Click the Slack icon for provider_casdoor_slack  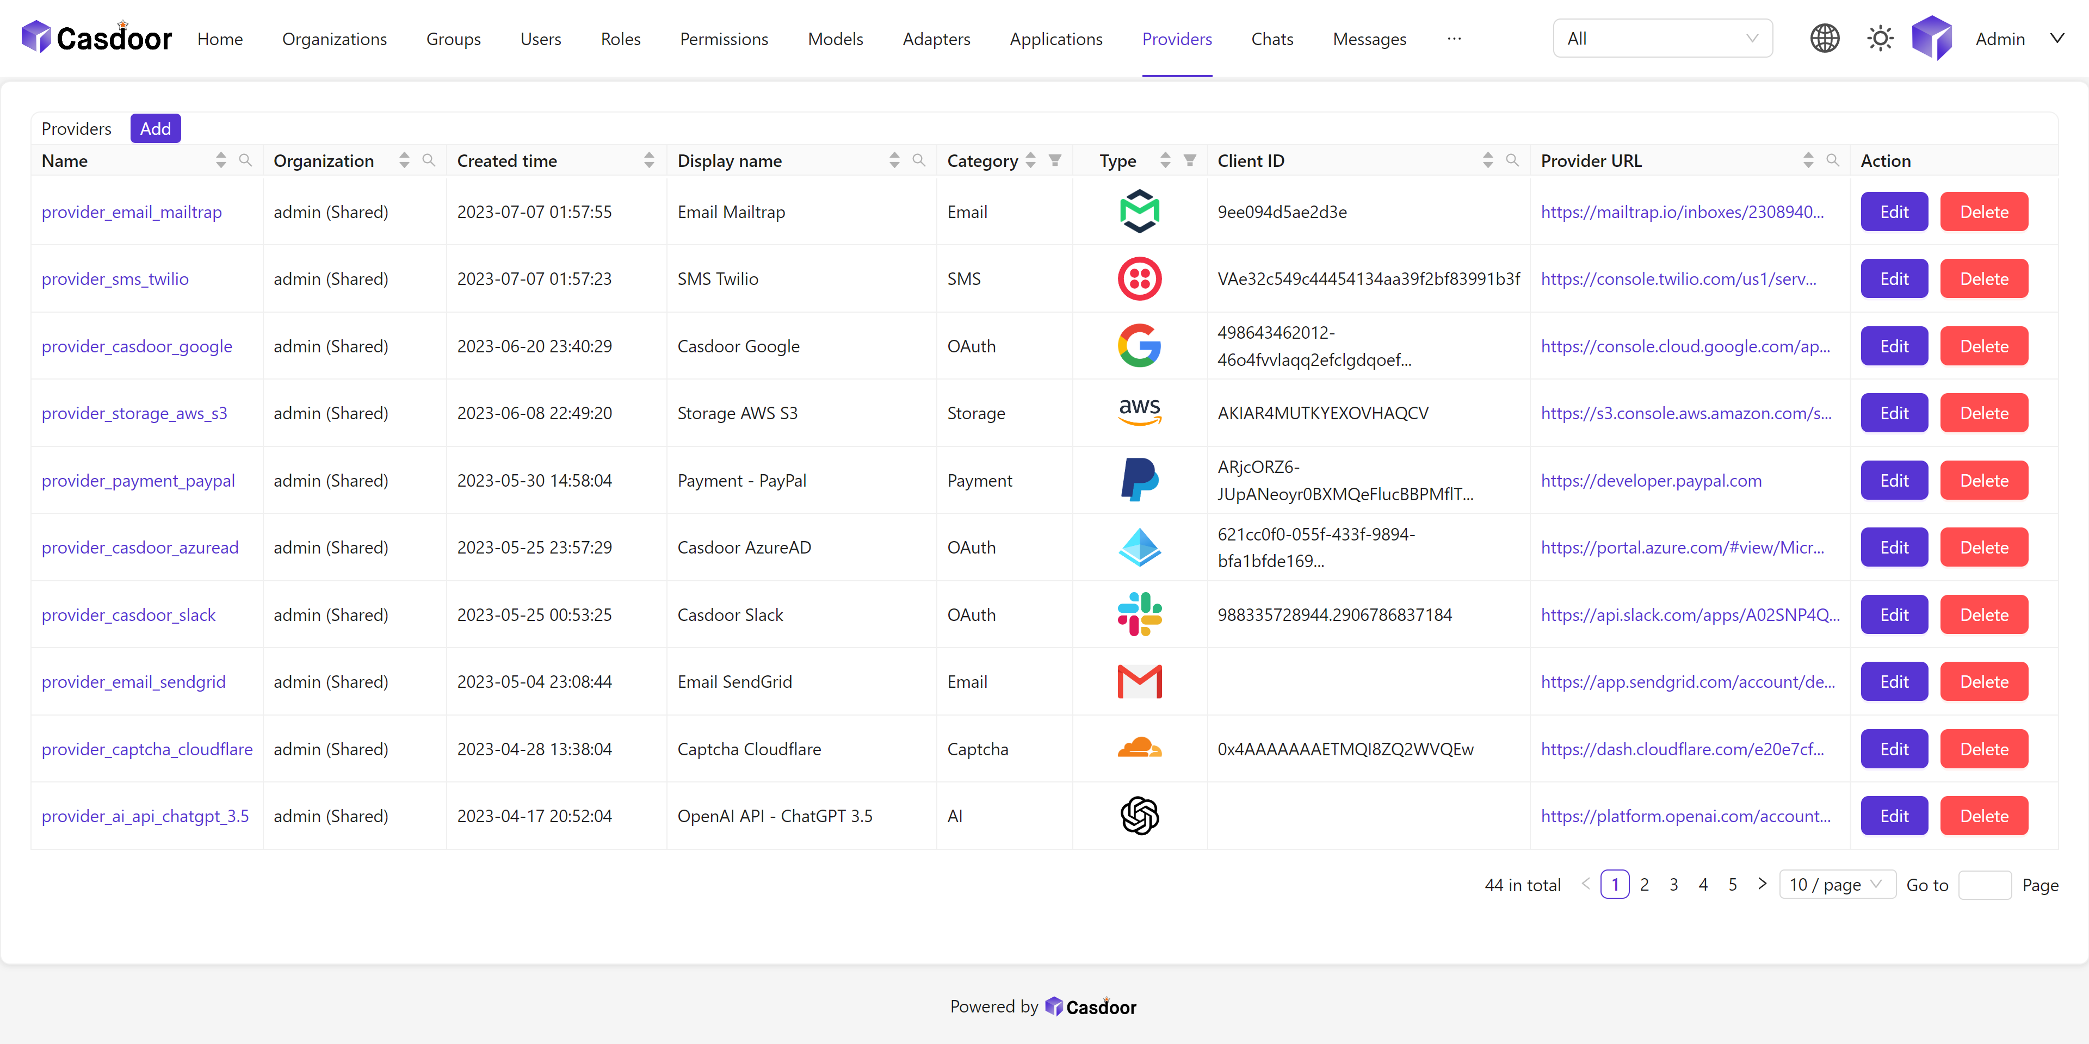(1139, 613)
